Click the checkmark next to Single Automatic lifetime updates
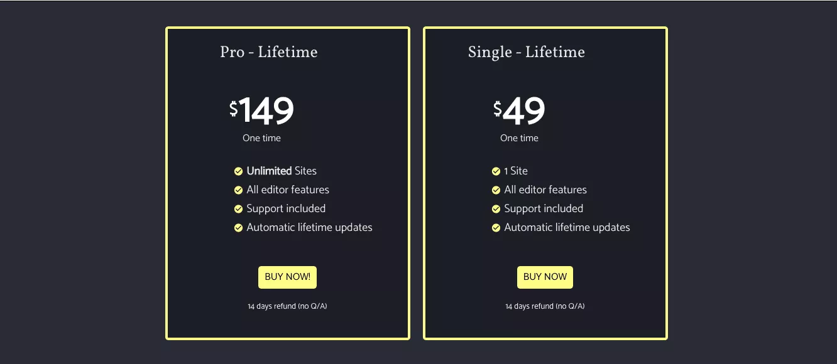The height and width of the screenshot is (364, 837). (496, 228)
